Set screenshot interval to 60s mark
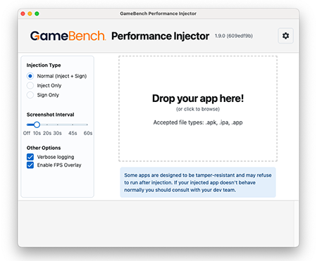The height and width of the screenshot is (261, 317). pos(88,133)
